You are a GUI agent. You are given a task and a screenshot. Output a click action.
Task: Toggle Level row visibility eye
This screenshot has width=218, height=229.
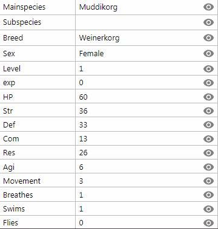click(x=208, y=69)
